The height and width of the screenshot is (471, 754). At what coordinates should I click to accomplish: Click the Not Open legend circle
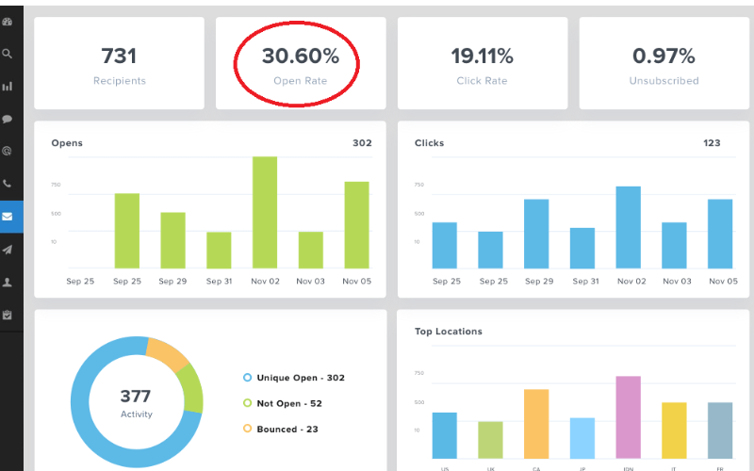point(247,403)
